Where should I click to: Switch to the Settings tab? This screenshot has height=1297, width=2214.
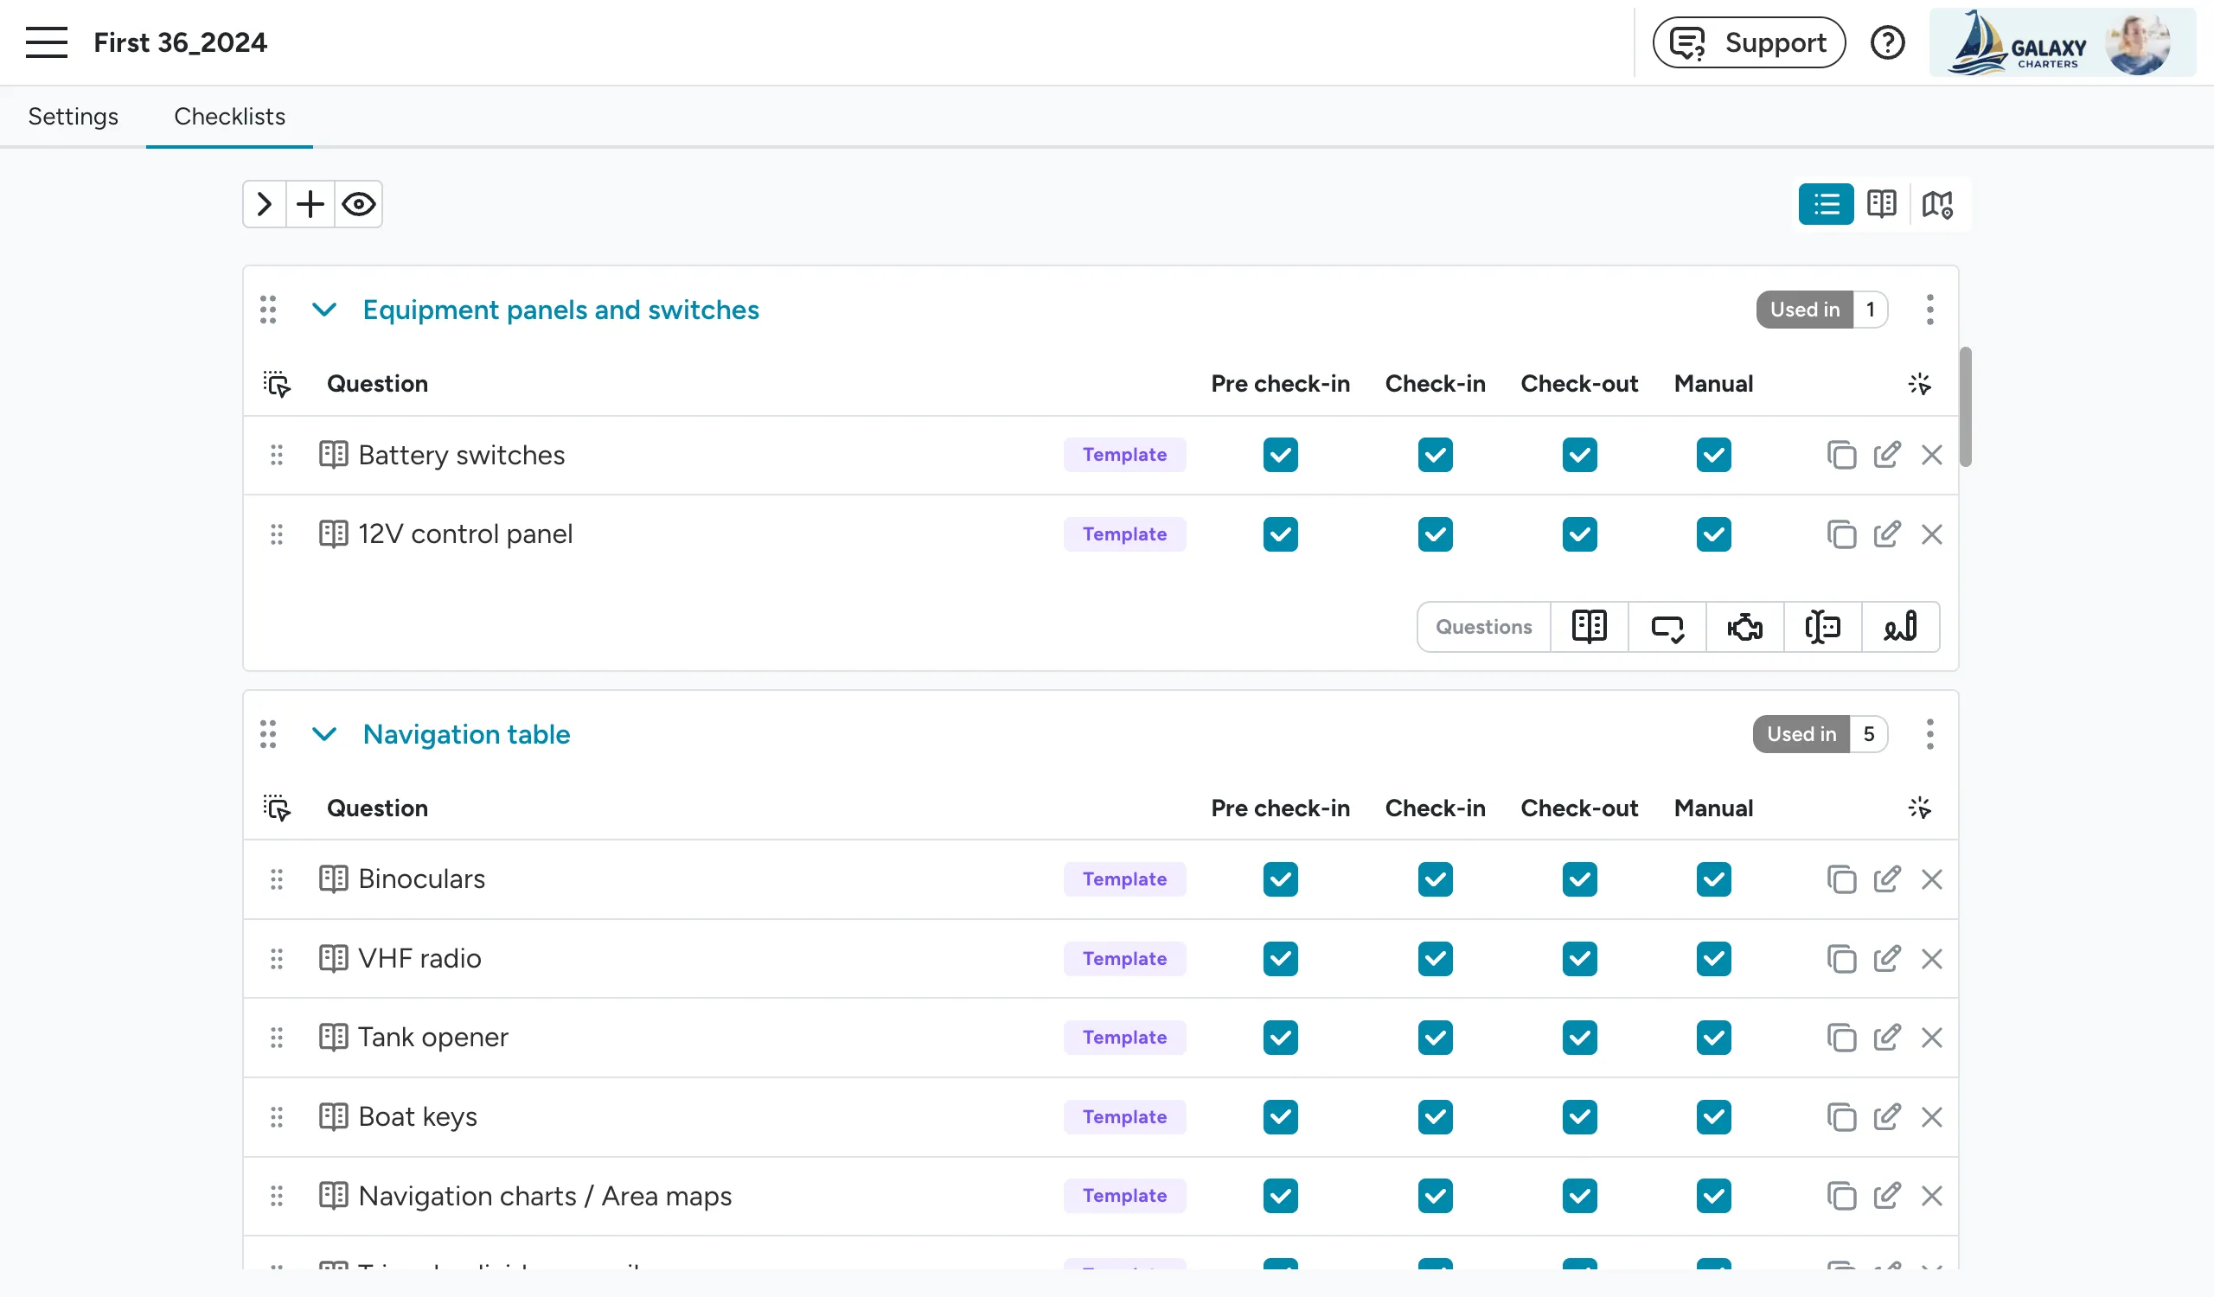73,117
